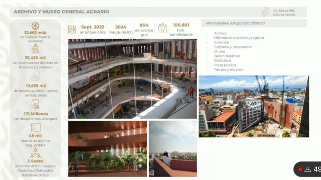Viewport: 321px width, 180px height.
Task: Click the map location icon near Av. Juárez
Action: [x=265, y=12]
